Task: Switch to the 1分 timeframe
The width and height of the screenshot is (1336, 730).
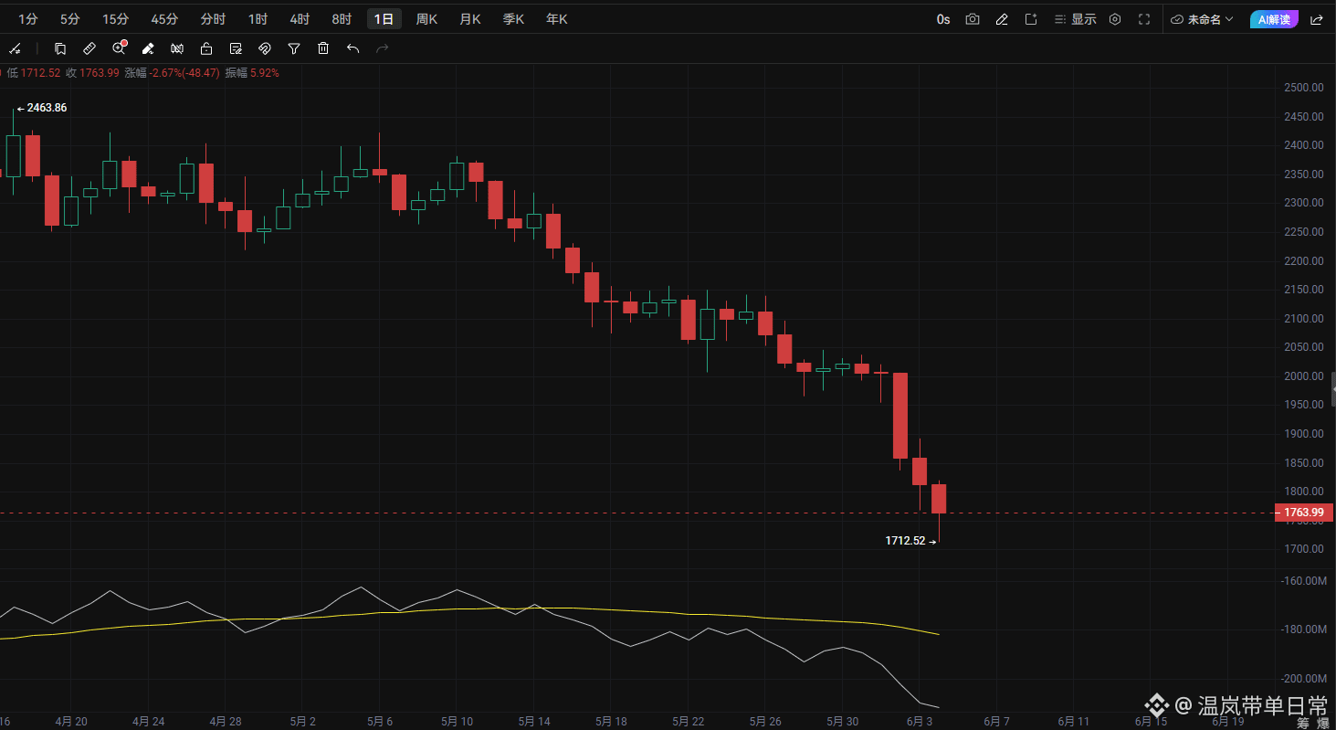Action: [x=28, y=19]
